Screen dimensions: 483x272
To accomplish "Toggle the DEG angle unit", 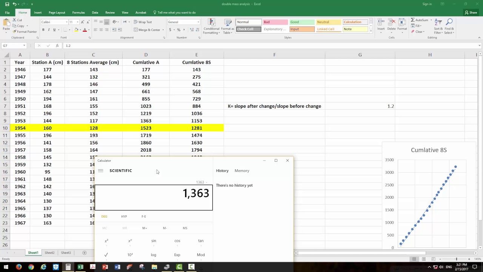I will [x=104, y=216].
